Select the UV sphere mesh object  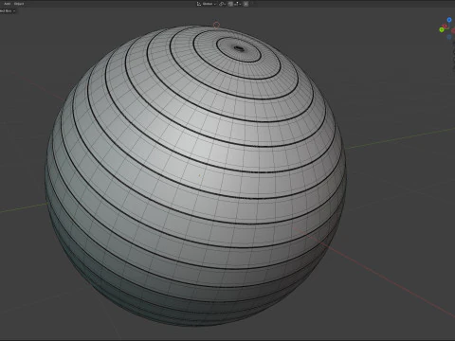click(196, 175)
